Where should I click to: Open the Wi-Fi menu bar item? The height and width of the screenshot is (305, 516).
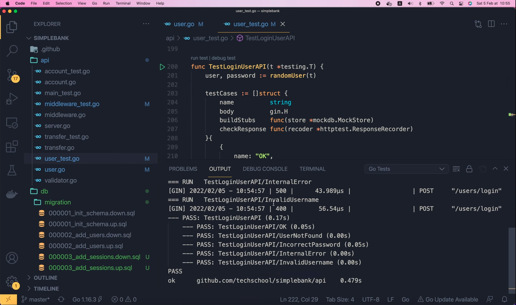pyautogui.click(x=442, y=4)
